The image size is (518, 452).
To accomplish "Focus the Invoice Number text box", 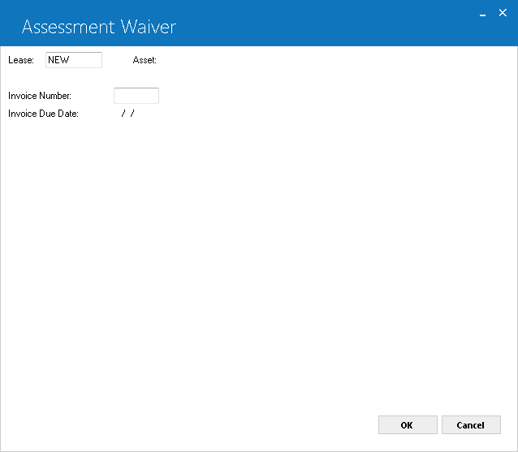I will [136, 96].
